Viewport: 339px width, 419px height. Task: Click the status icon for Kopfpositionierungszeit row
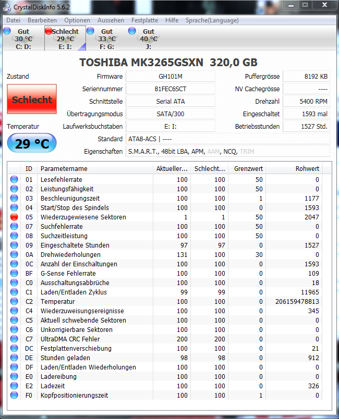14,395
